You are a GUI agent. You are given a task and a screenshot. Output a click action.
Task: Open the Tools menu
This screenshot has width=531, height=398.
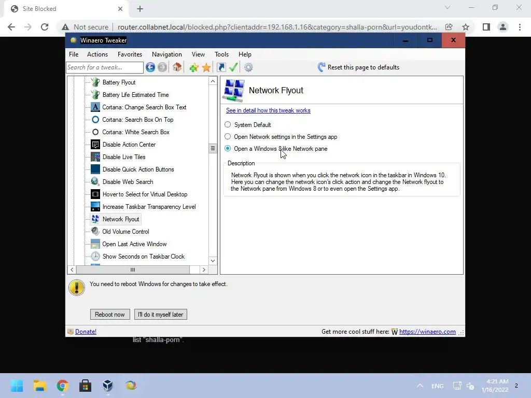click(x=221, y=54)
